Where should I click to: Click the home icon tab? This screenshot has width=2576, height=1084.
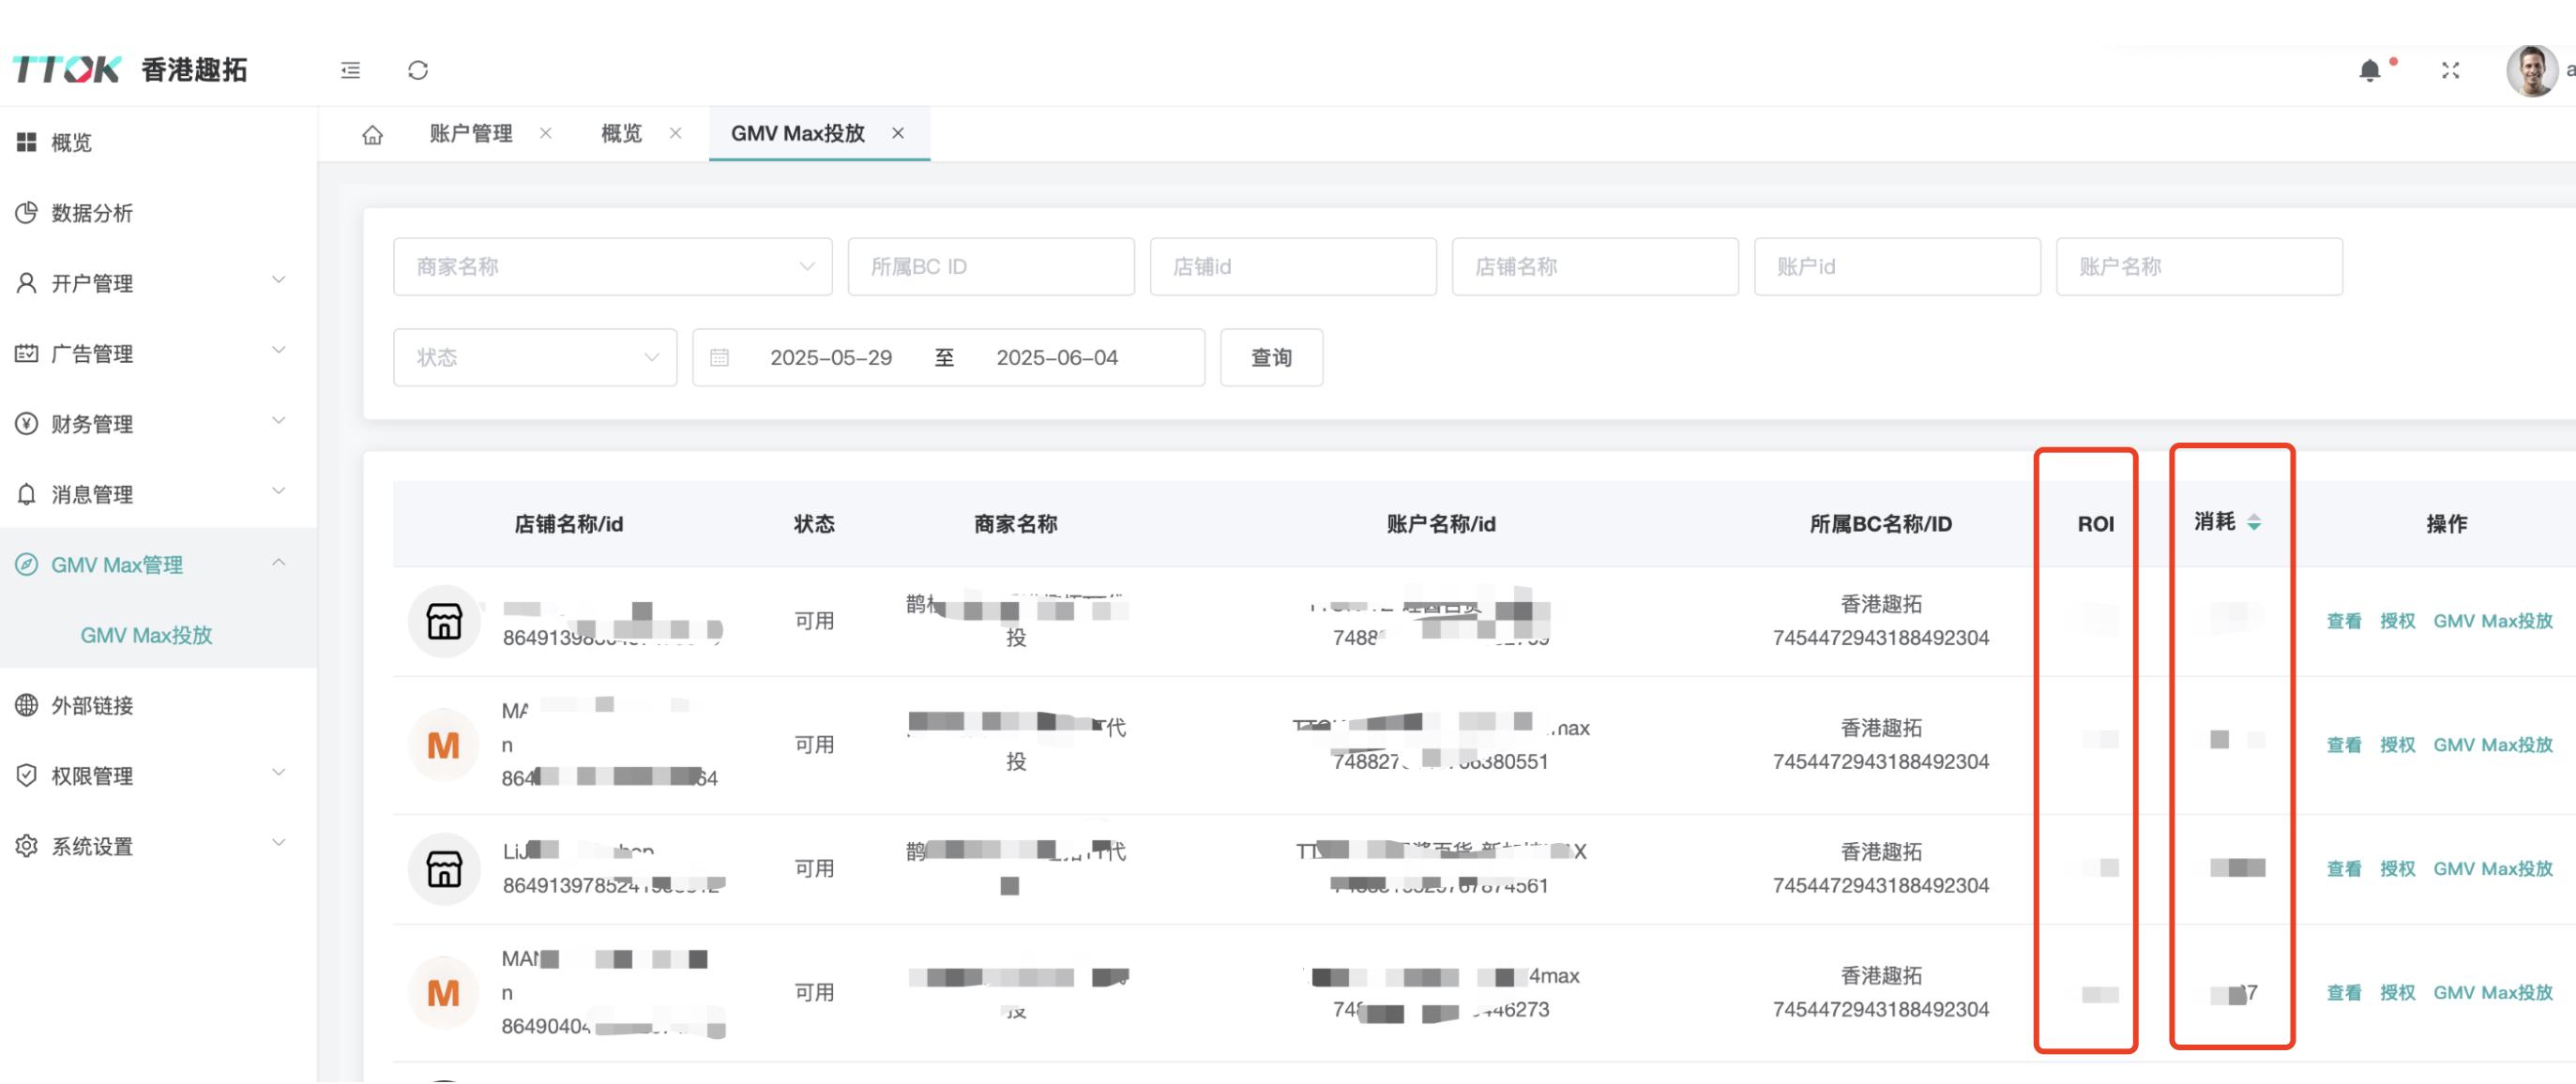click(372, 134)
